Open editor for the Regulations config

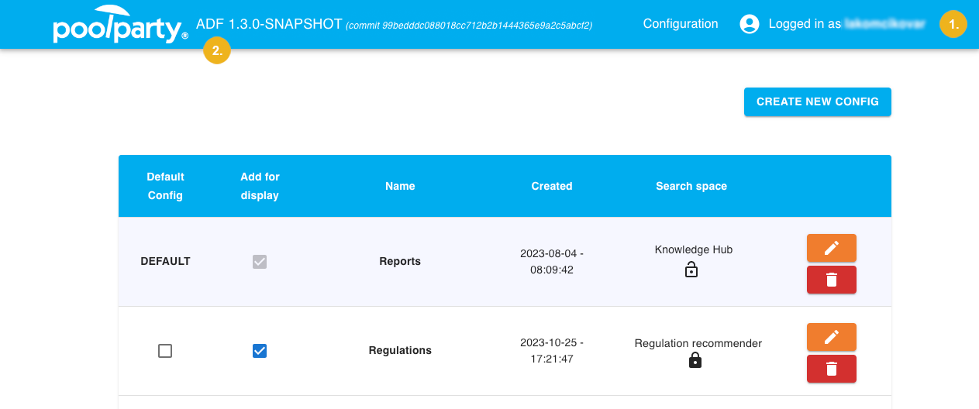[831, 337]
